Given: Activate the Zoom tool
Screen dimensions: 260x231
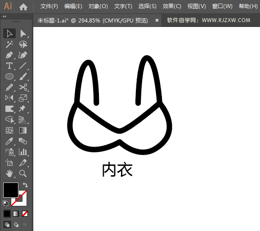Looking at the screenshot, I should pyautogui.click(x=23, y=173).
